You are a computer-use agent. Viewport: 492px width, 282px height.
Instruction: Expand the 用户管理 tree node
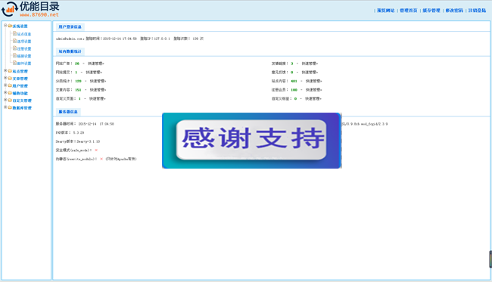(x=5, y=85)
